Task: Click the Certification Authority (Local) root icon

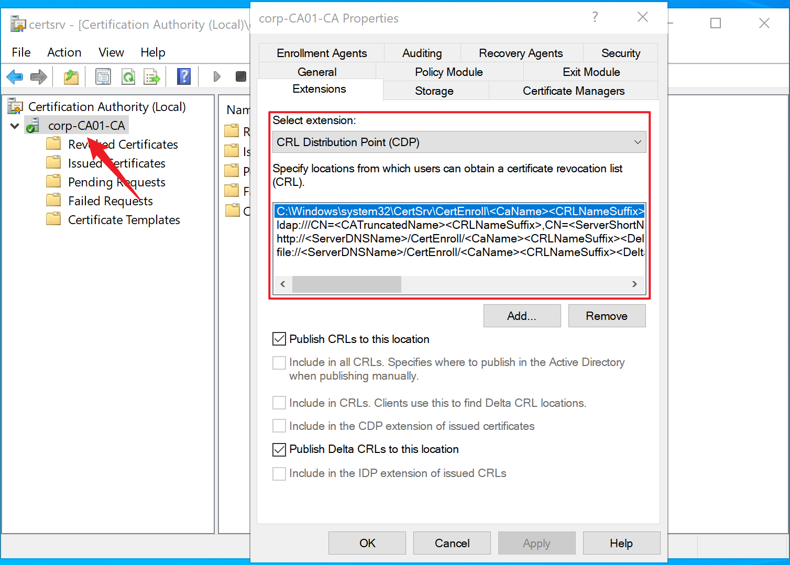Action: pyautogui.click(x=15, y=106)
